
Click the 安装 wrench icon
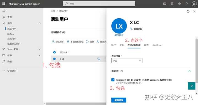click(x=4, y=61)
